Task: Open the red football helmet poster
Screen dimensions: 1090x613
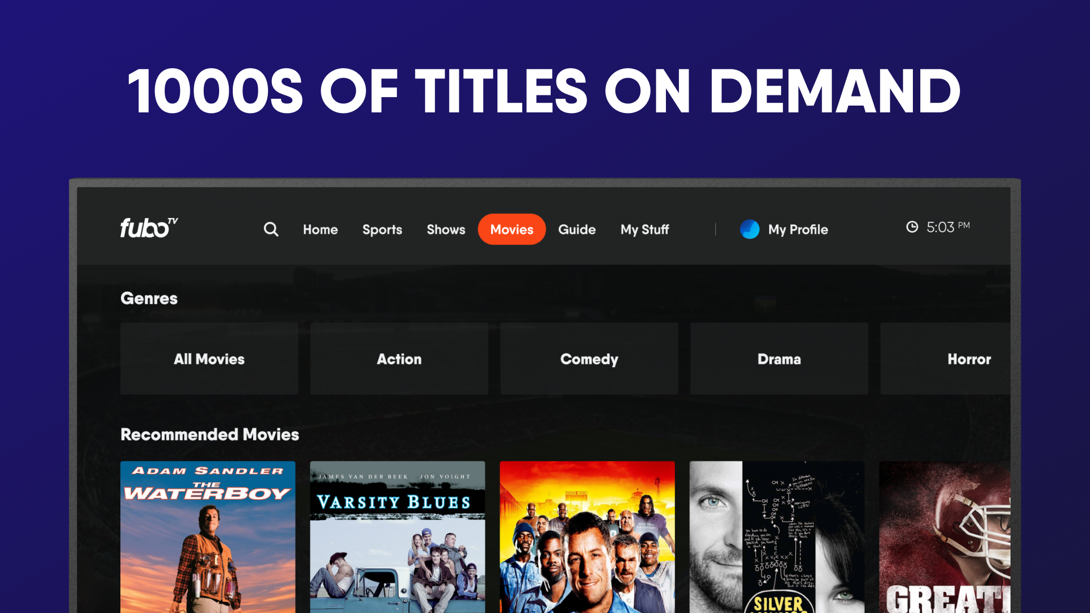Action: (x=945, y=536)
